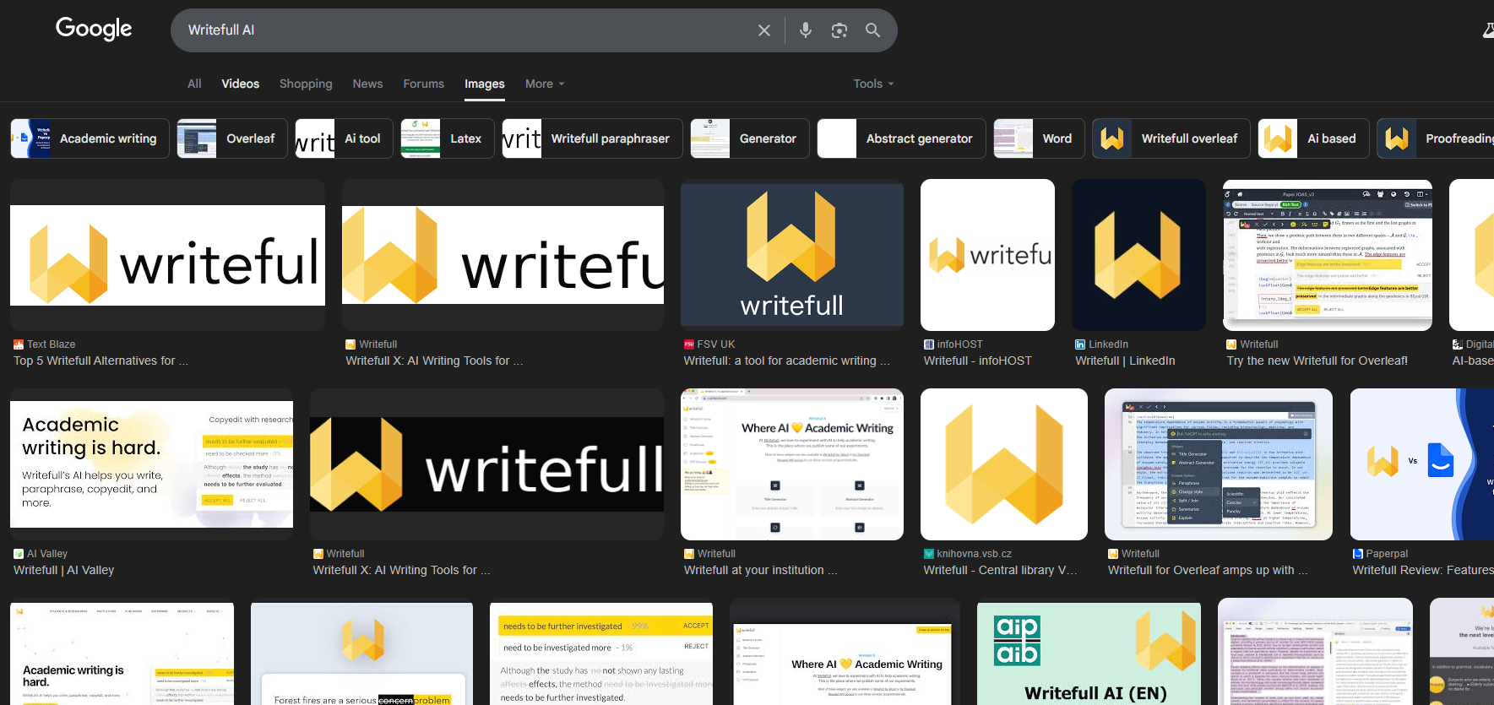Filter by Writefull overleaf chip
Image resolution: width=1494 pixels, height=705 pixels.
pos(1171,138)
